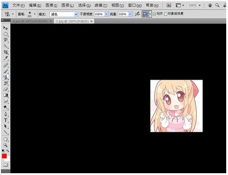Screen dimensions: 228x175
Task: Close the 1.jpg document tab
Action: [50, 21]
